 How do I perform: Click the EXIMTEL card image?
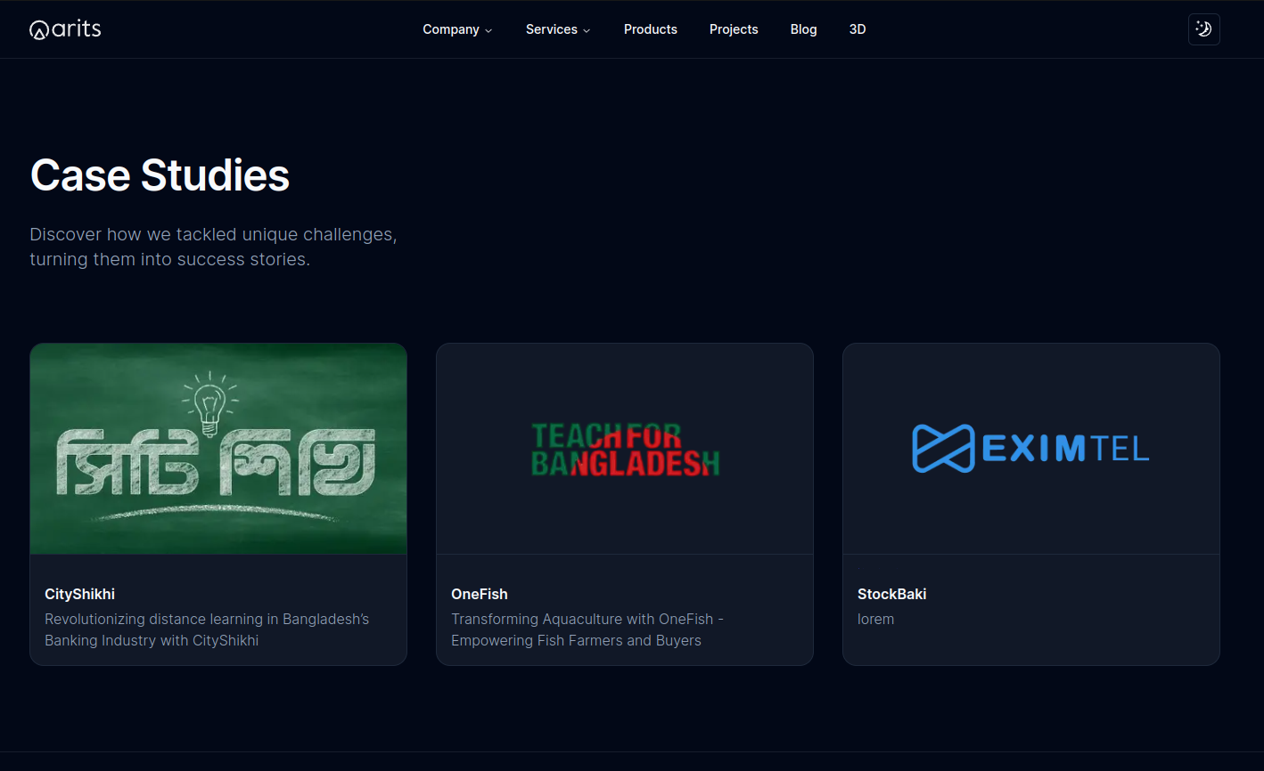[1030, 449]
